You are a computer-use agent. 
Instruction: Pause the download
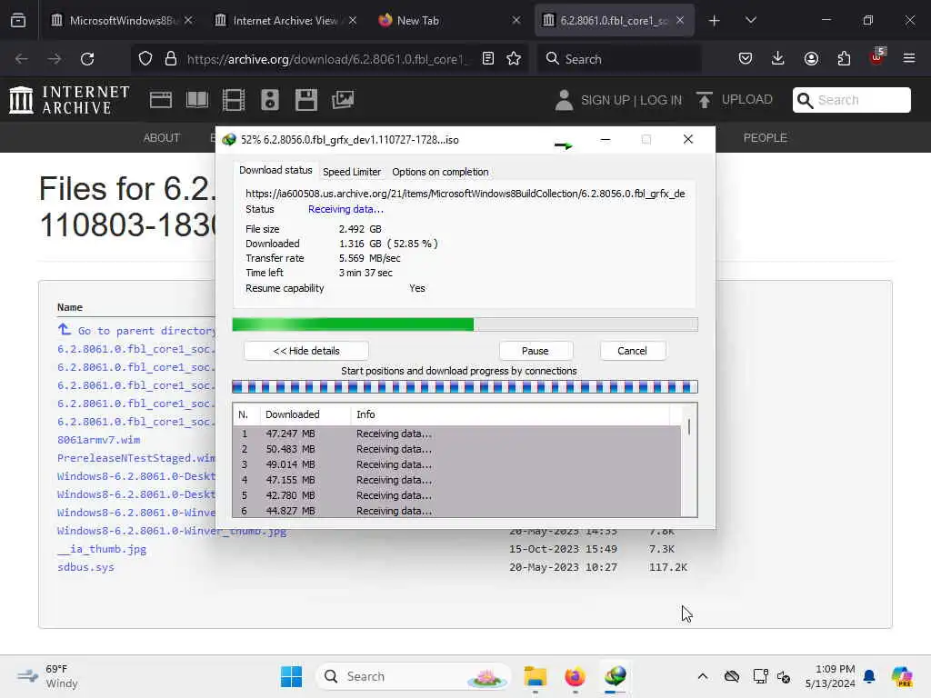coord(535,351)
